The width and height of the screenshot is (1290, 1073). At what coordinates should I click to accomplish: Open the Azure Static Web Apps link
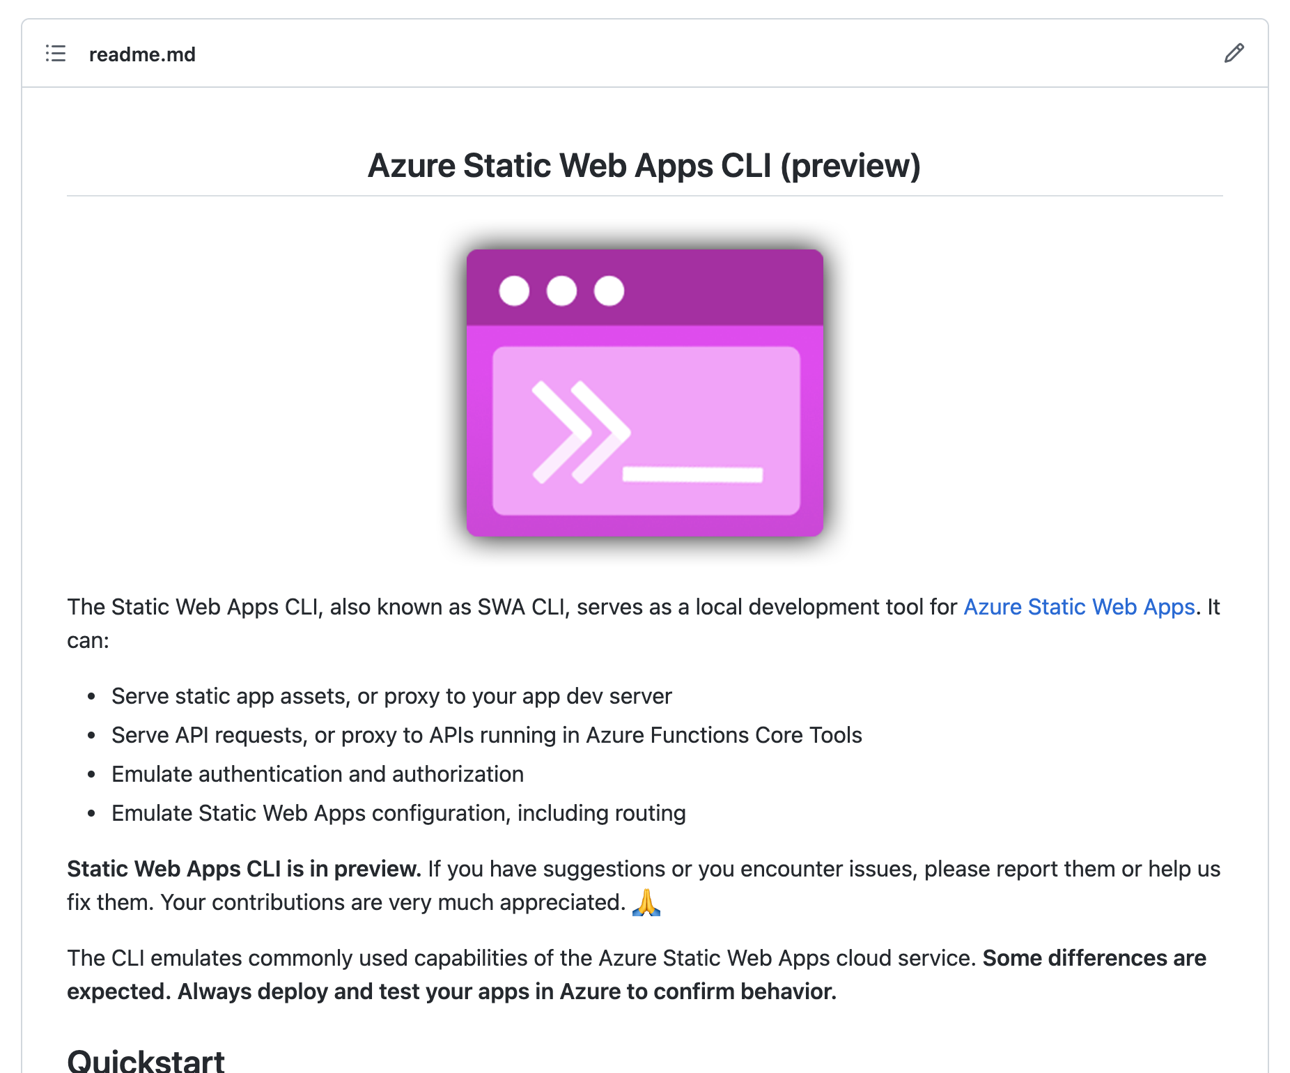coord(1078,607)
